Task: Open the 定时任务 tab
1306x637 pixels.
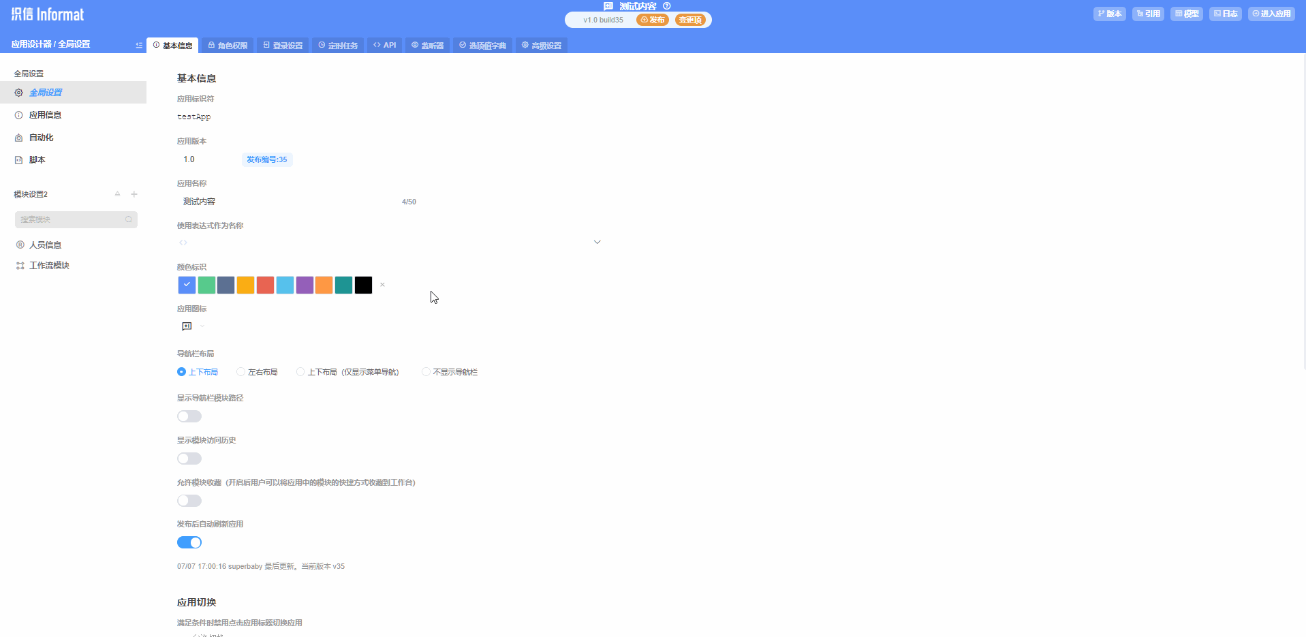Action: 338,46
